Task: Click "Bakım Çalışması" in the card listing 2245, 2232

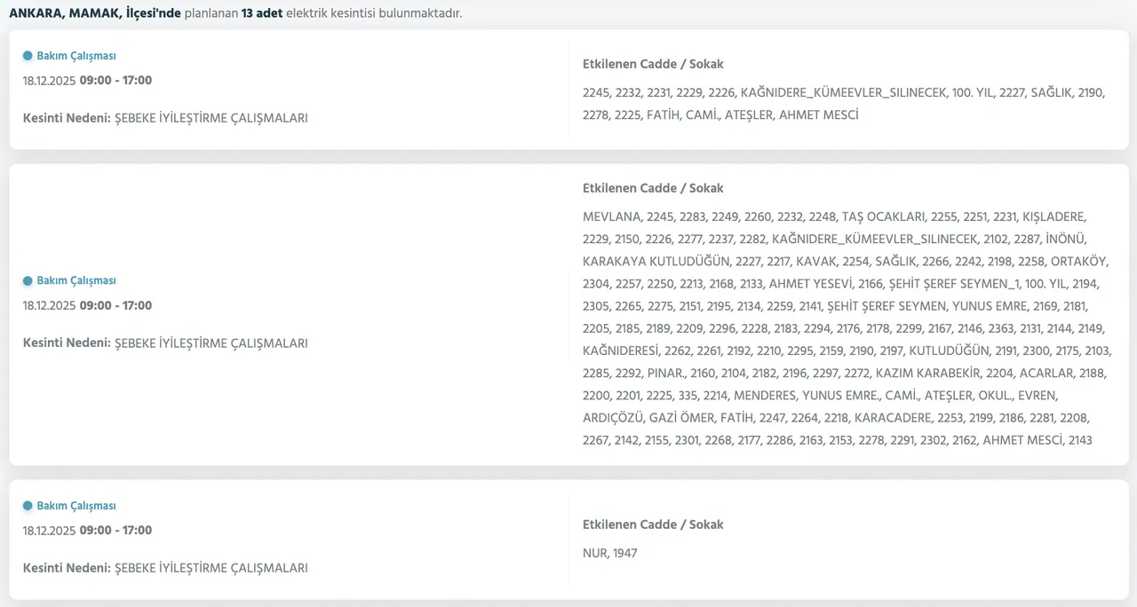Action: click(76, 56)
